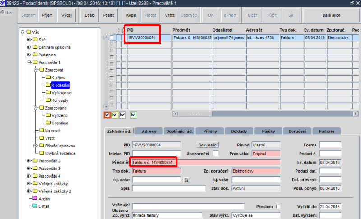Click horizontal scrollbar left arrow
The width and height of the screenshot is (361, 219).
pyautogui.click(x=175, y=114)
